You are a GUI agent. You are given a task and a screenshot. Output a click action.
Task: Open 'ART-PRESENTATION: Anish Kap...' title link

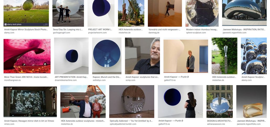tap(71, 77)
